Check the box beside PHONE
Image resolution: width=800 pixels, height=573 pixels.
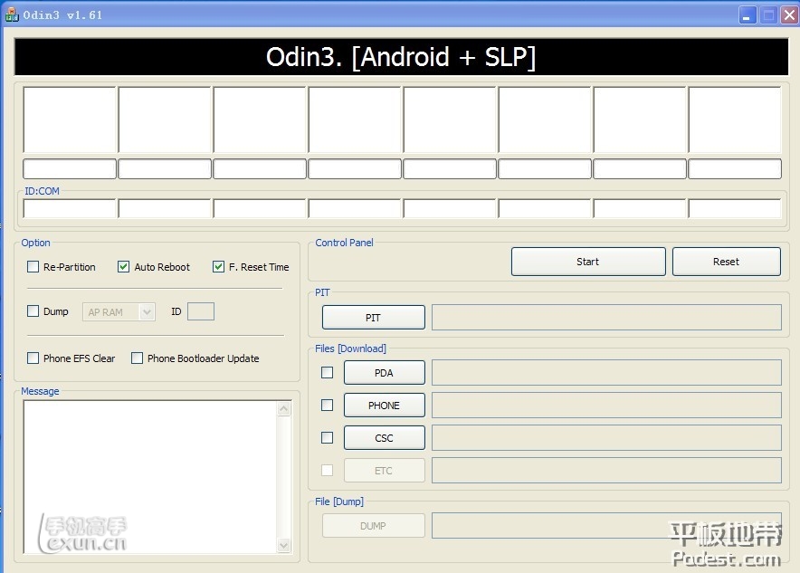328,405
